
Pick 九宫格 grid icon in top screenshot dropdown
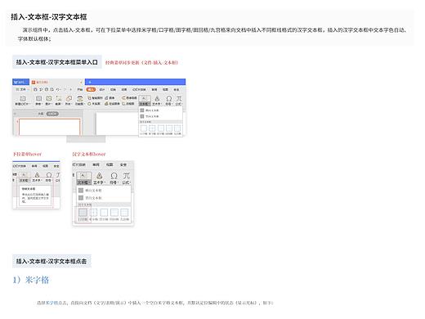177,129
